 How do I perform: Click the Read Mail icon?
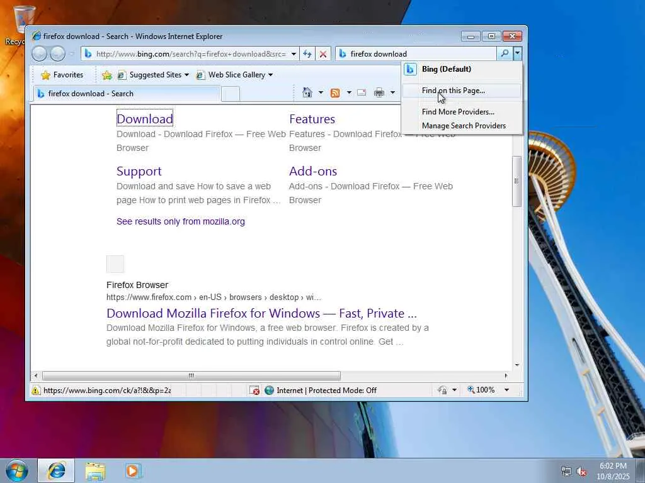[x=362, y=92]
